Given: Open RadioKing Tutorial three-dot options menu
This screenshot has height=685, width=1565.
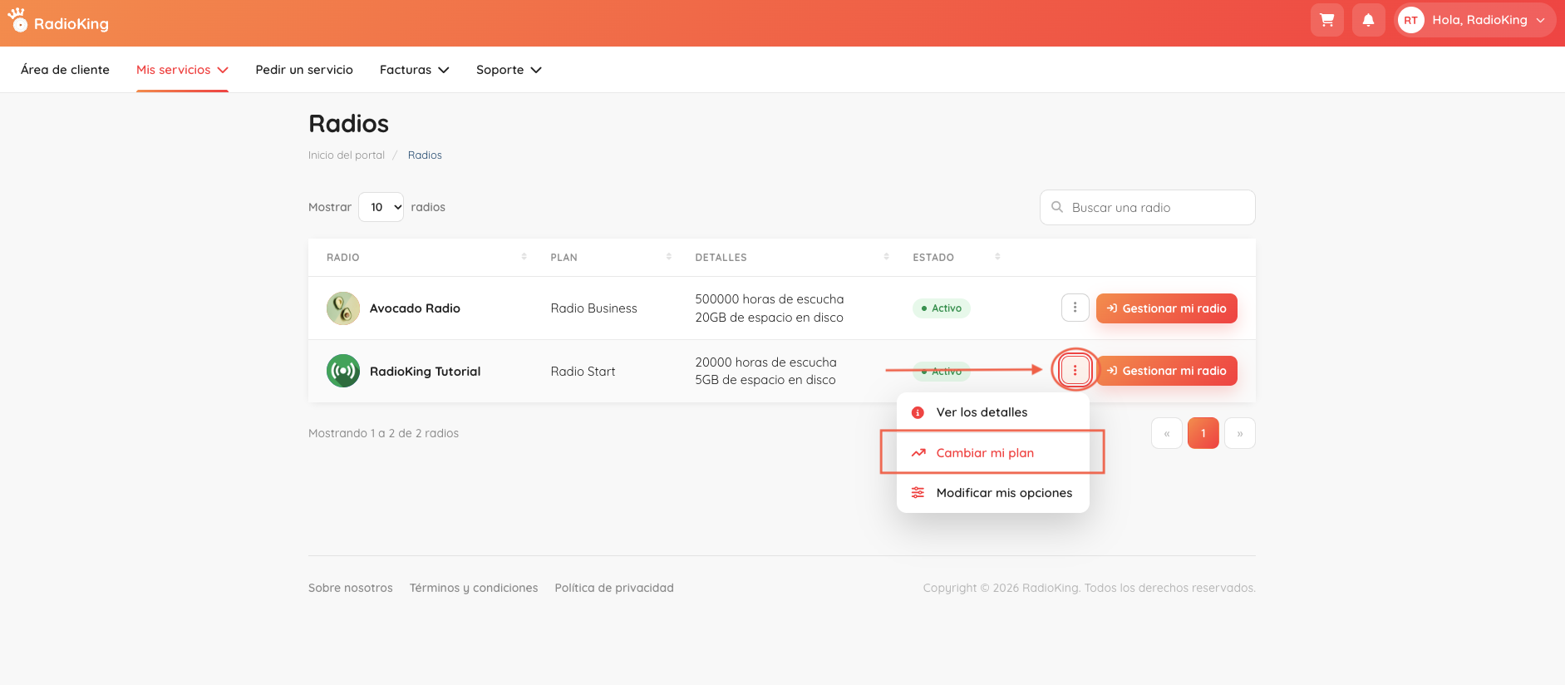Looking at the screenshot, I should pos(1075,370).
